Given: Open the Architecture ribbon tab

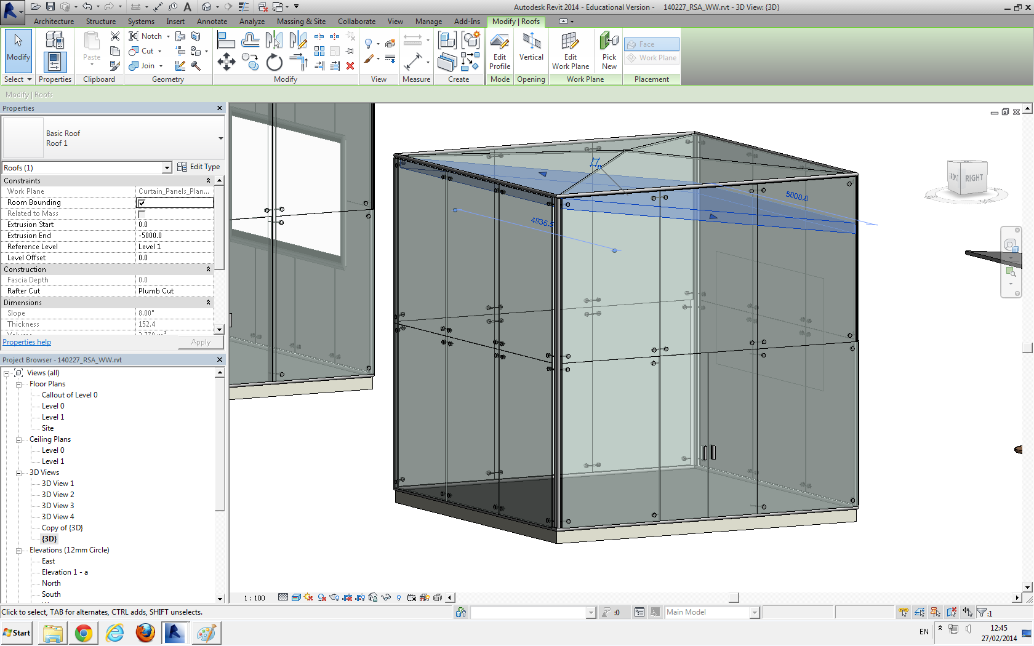Looking at the screenshot, I should click(54, 22).
